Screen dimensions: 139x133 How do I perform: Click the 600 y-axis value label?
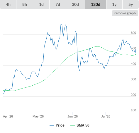tap(133, 33)
